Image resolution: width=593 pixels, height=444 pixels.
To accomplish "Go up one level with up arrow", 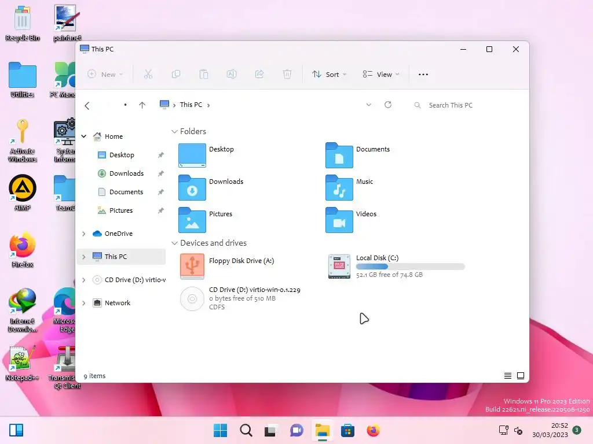I will (x=142, y=105).
